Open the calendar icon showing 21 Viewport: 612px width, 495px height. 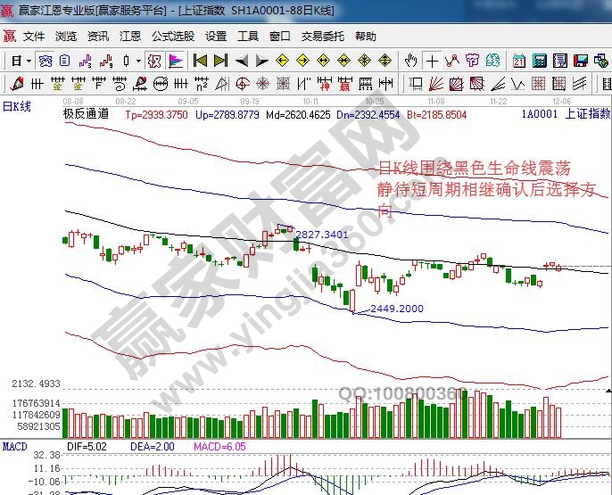[x=519, y=62]
